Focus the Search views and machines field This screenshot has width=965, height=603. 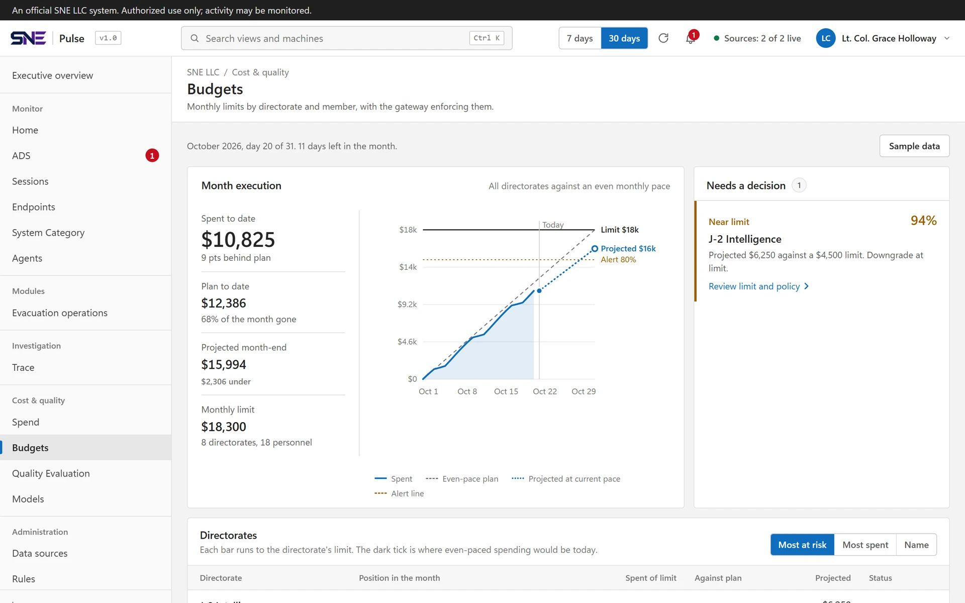347,38
